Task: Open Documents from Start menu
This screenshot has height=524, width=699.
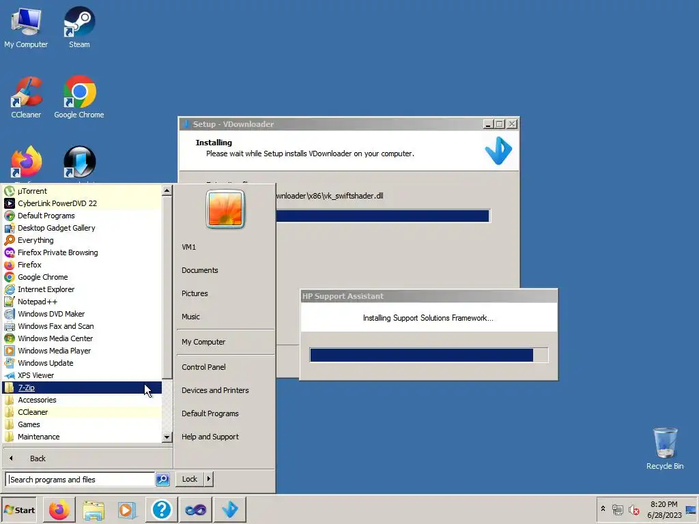Action: [225, 270]
